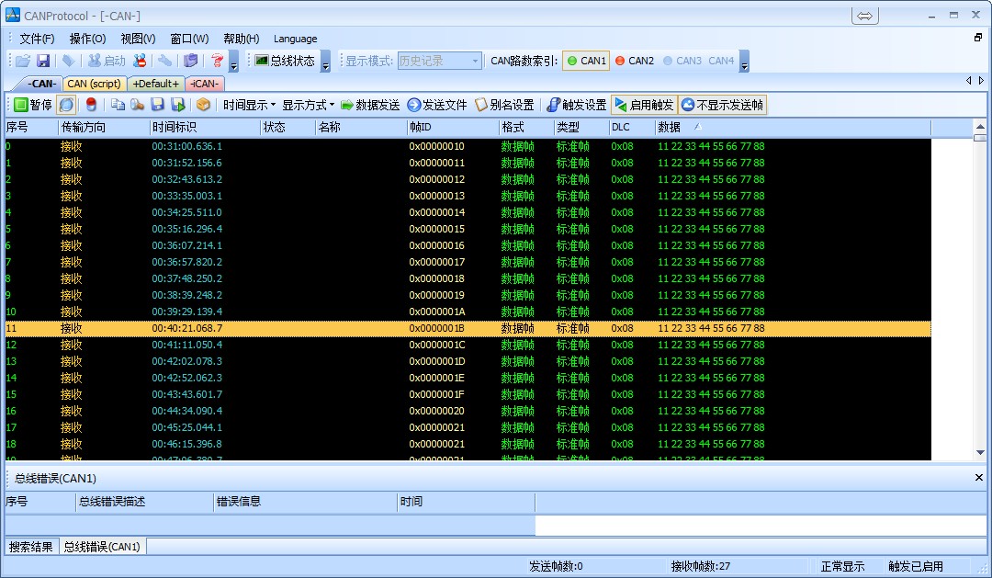The image size is (992, 578).
Task: Click the frame list scrollbar up arrow
Action: coord(980,126)
